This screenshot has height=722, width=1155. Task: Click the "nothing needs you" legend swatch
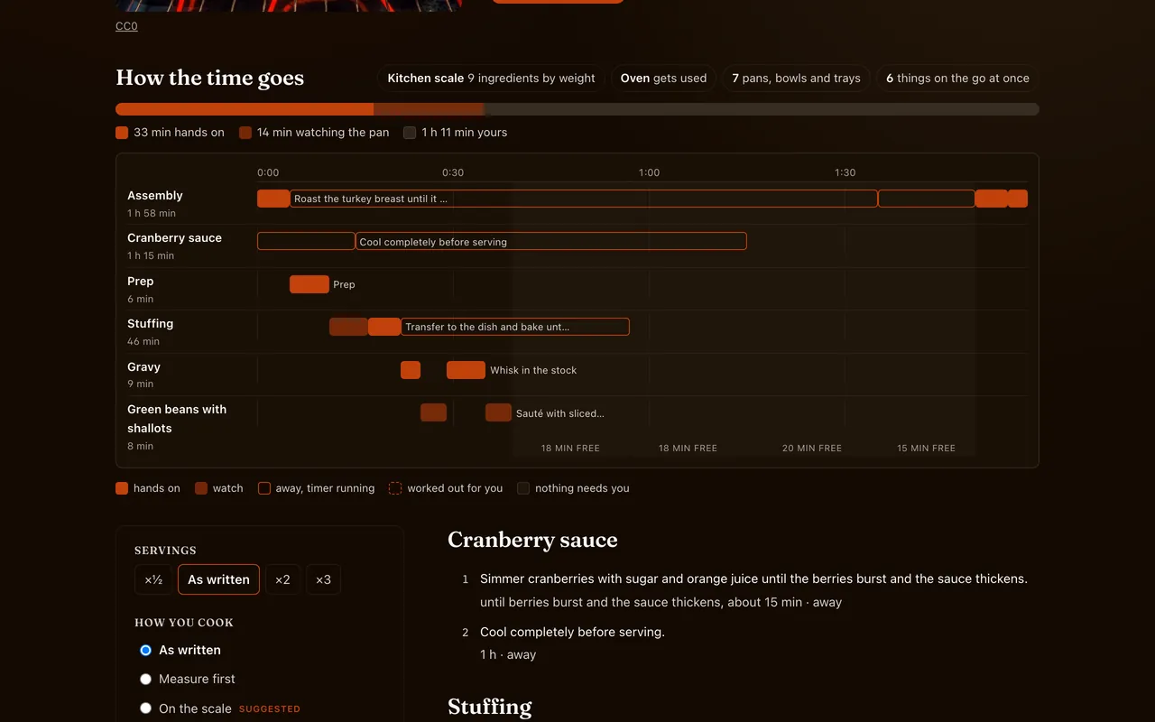click(523, 488)
